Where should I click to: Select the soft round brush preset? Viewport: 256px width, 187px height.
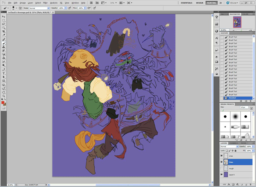(x=235, y=117)
